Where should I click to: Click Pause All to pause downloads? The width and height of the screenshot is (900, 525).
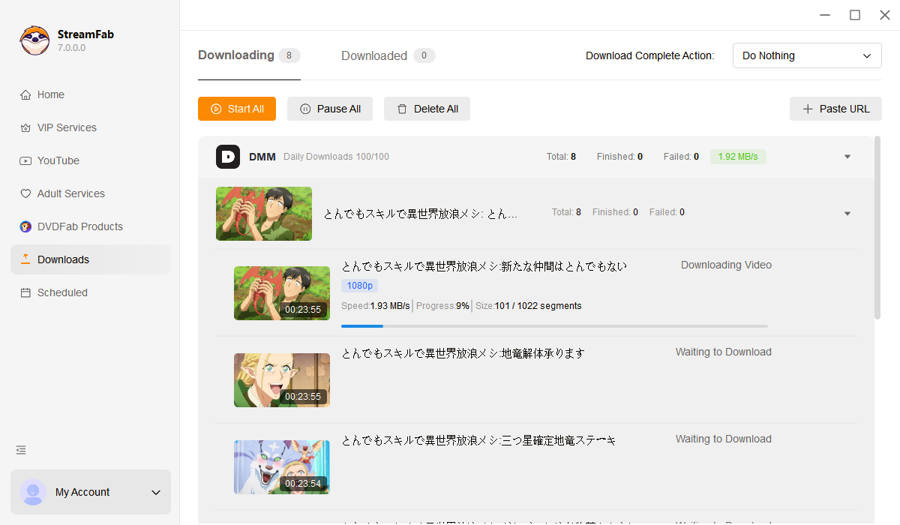pos(330,109)
